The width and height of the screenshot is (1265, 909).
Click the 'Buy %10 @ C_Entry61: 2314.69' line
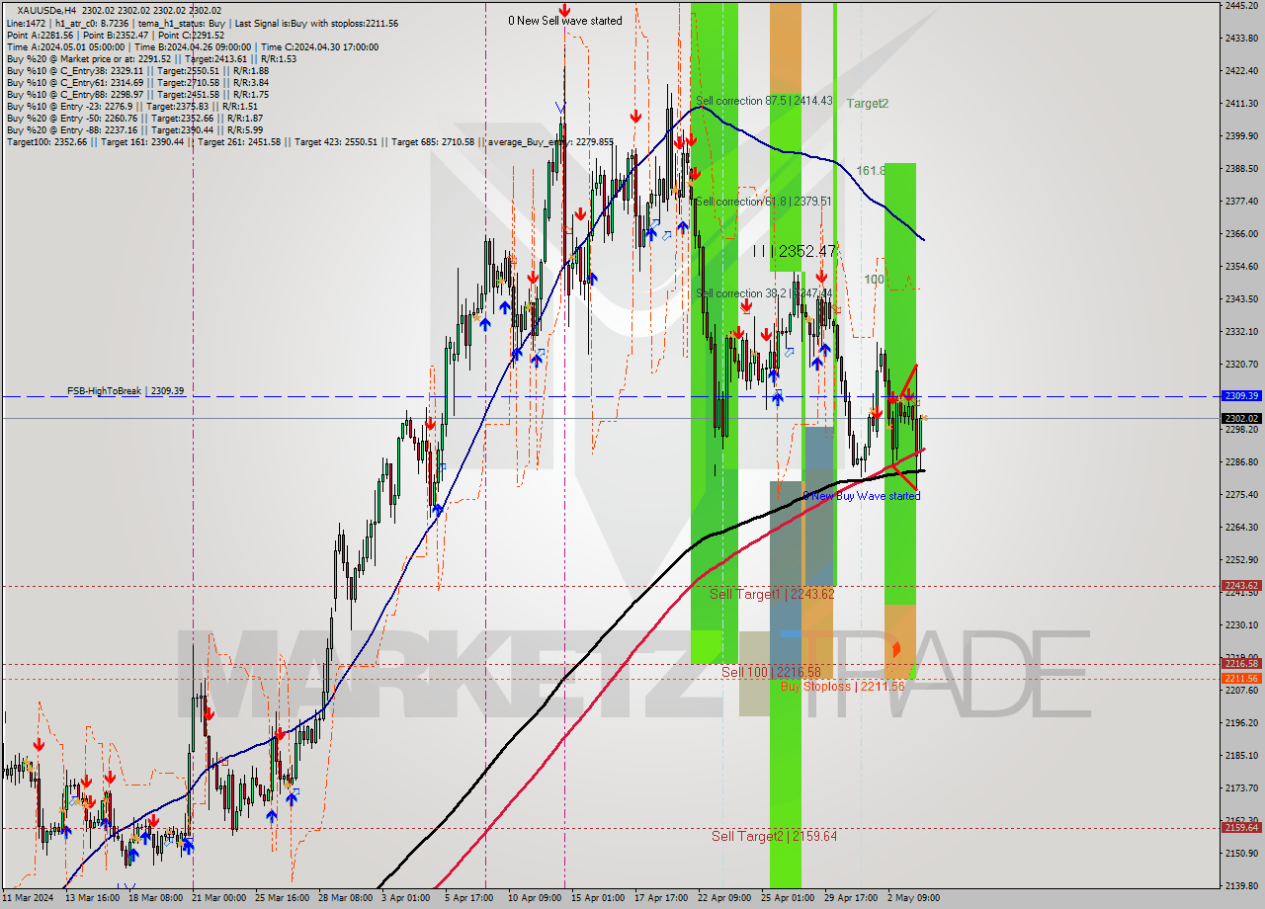click(137, 82)
